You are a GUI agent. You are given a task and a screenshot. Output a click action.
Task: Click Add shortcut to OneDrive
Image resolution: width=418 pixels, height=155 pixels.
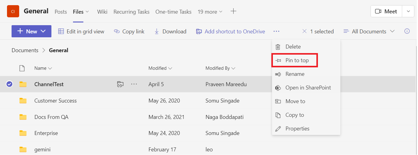[x=230, y=31]
